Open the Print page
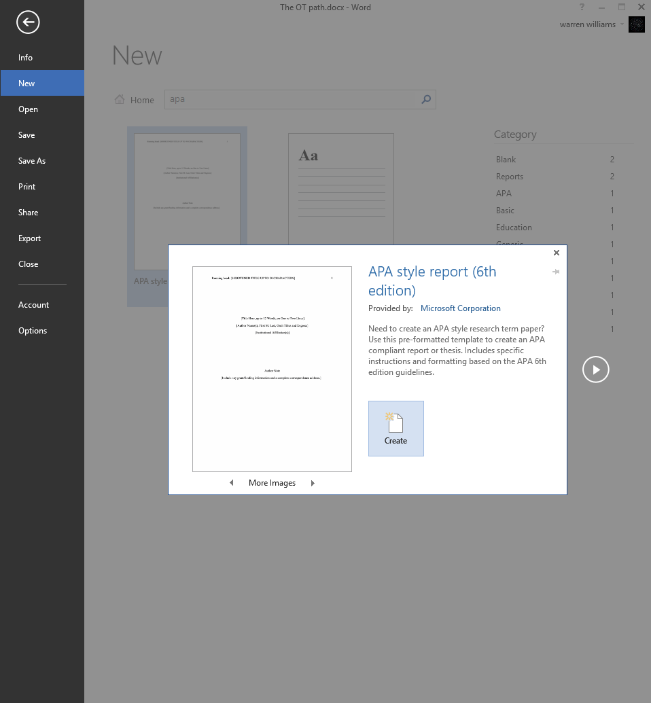 pyautogui.click(x=27, y=187)
